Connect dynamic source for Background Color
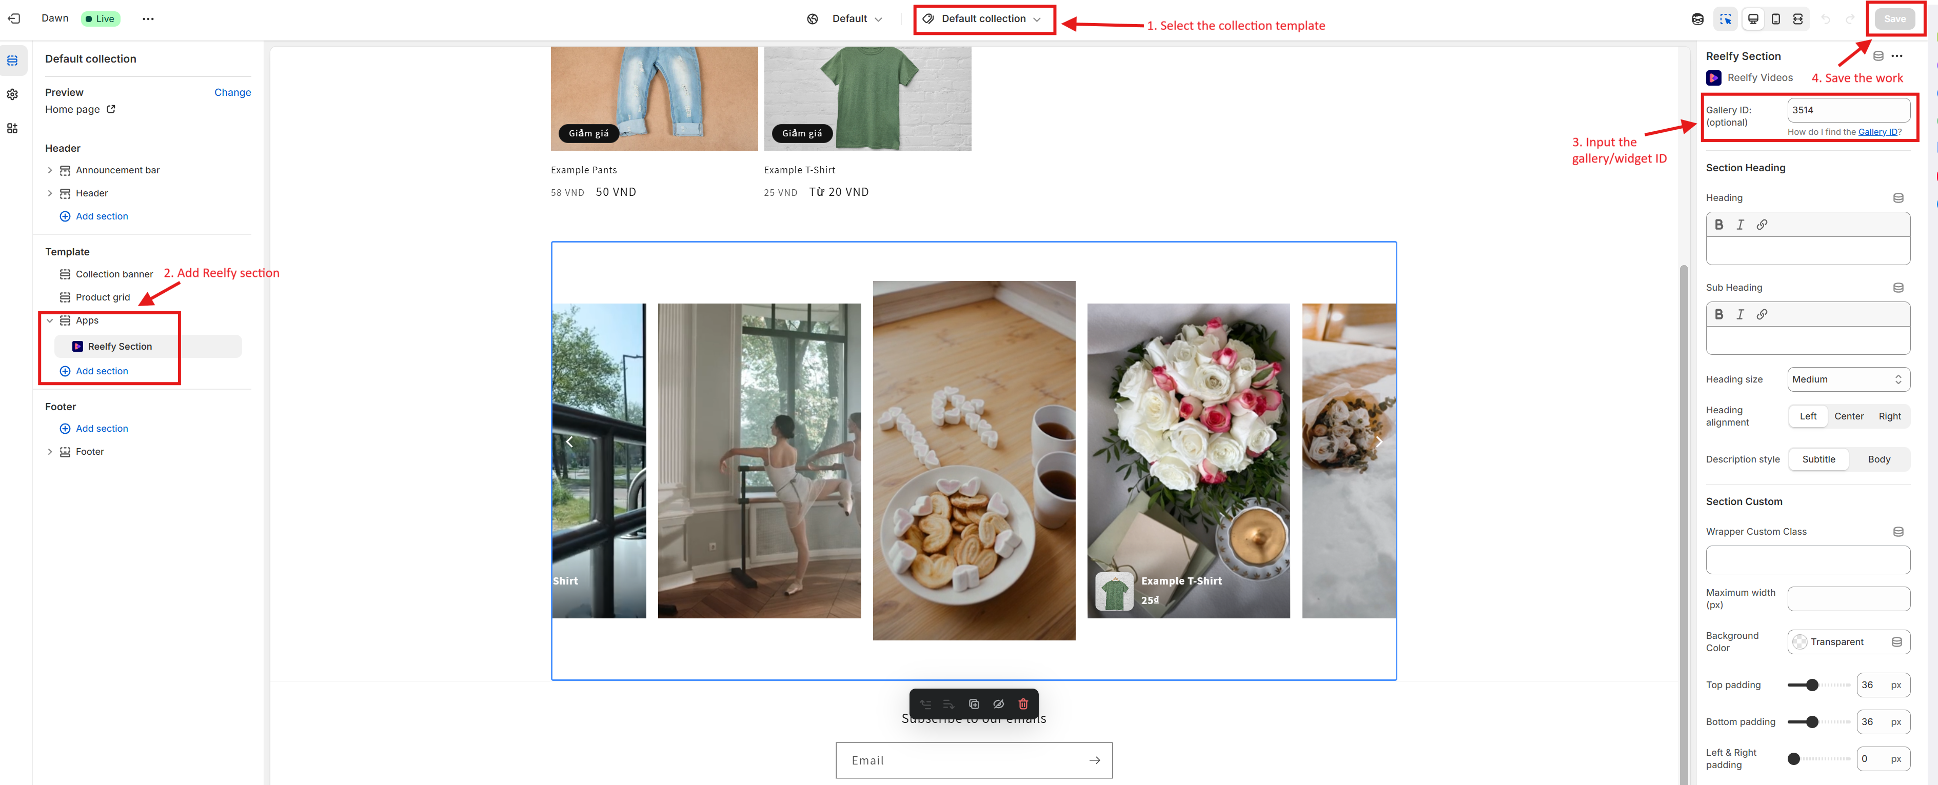 tap(1896, 642)
